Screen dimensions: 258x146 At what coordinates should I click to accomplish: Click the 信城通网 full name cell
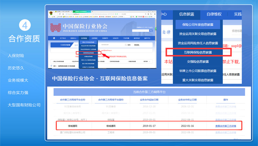tap(73, 126)
